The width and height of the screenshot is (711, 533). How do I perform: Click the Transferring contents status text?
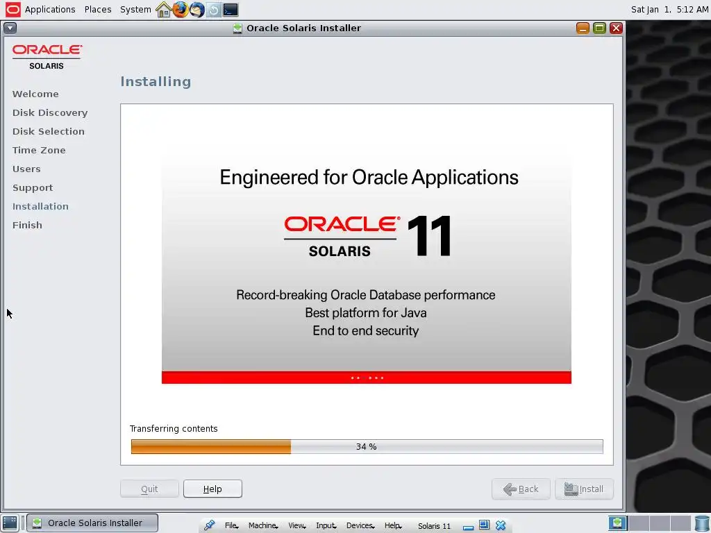pyautogui.click(x=174, y=429)
